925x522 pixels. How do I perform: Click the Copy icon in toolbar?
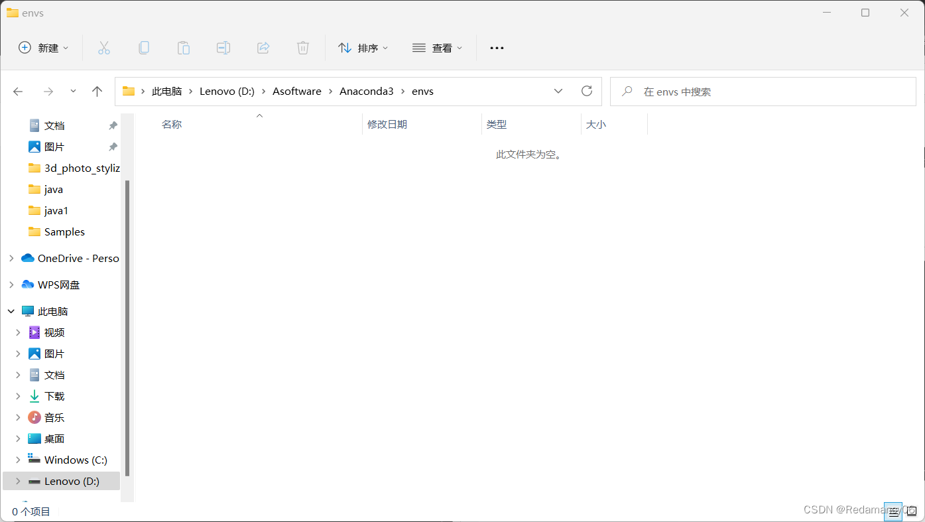coord(144,48)
